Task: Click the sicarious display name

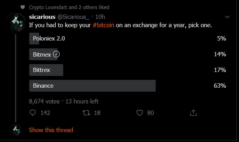Action: (x=42, y=17)
